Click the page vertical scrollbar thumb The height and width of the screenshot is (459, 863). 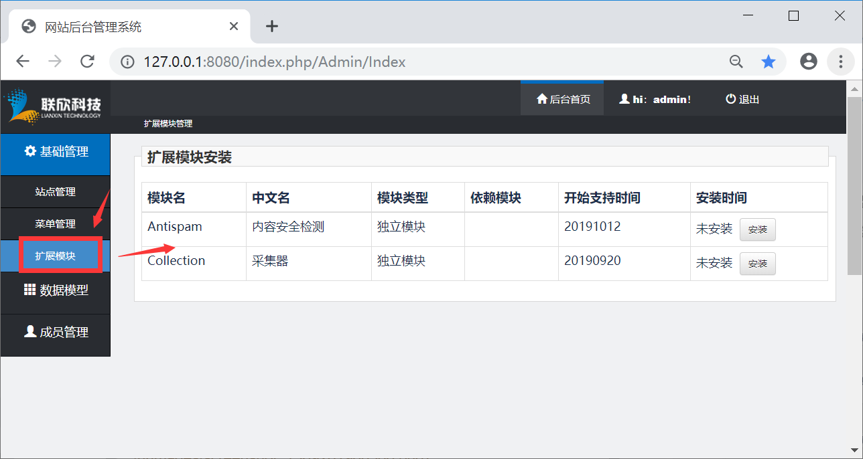tap(855, 185)
